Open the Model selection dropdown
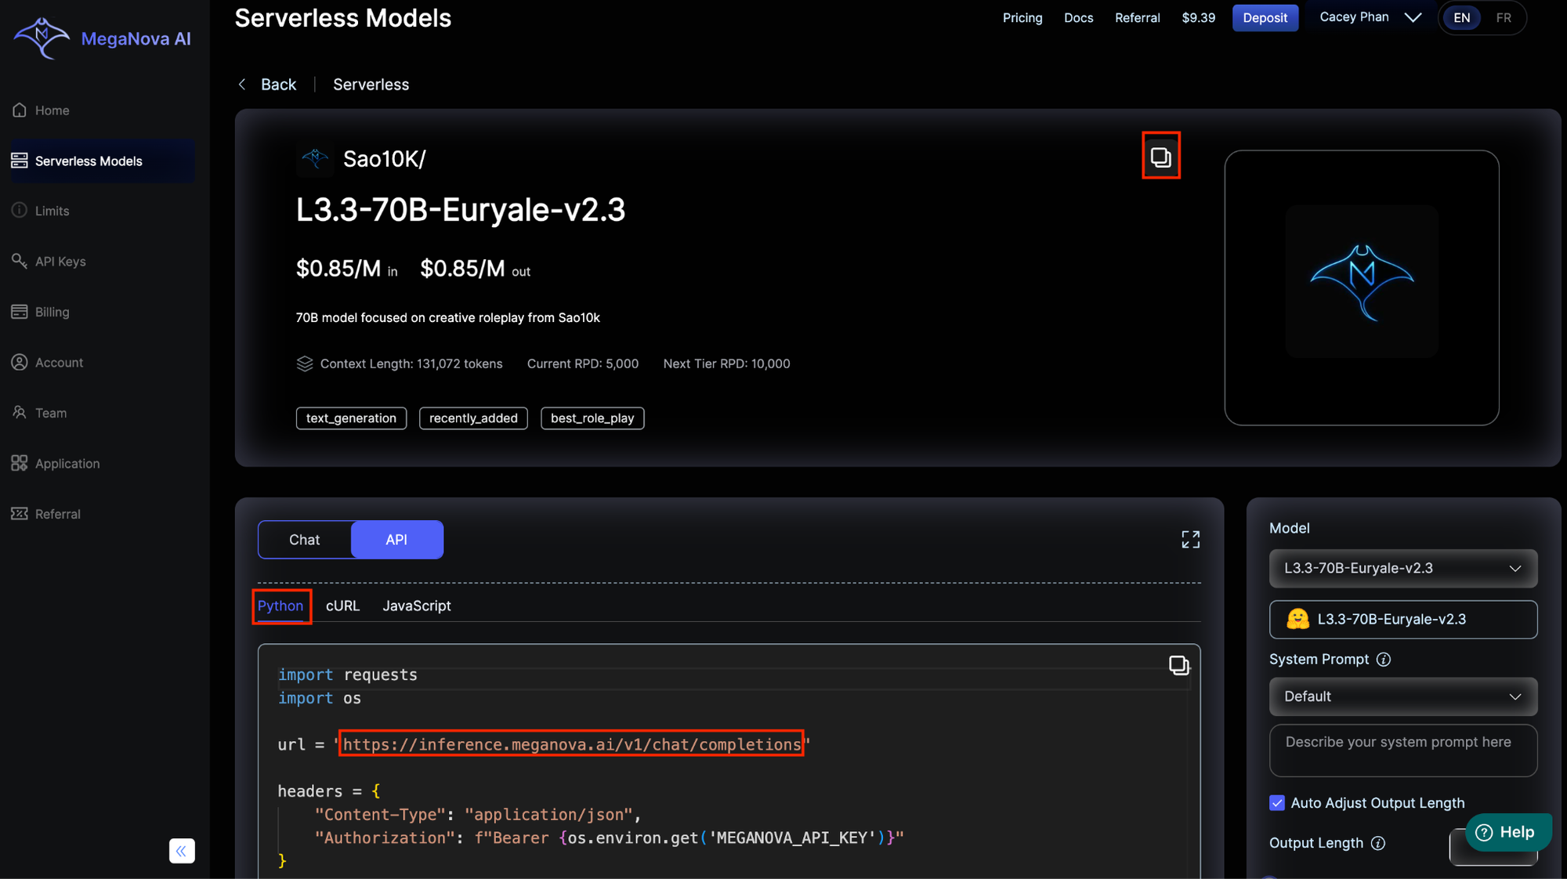 pos(1402,569)
